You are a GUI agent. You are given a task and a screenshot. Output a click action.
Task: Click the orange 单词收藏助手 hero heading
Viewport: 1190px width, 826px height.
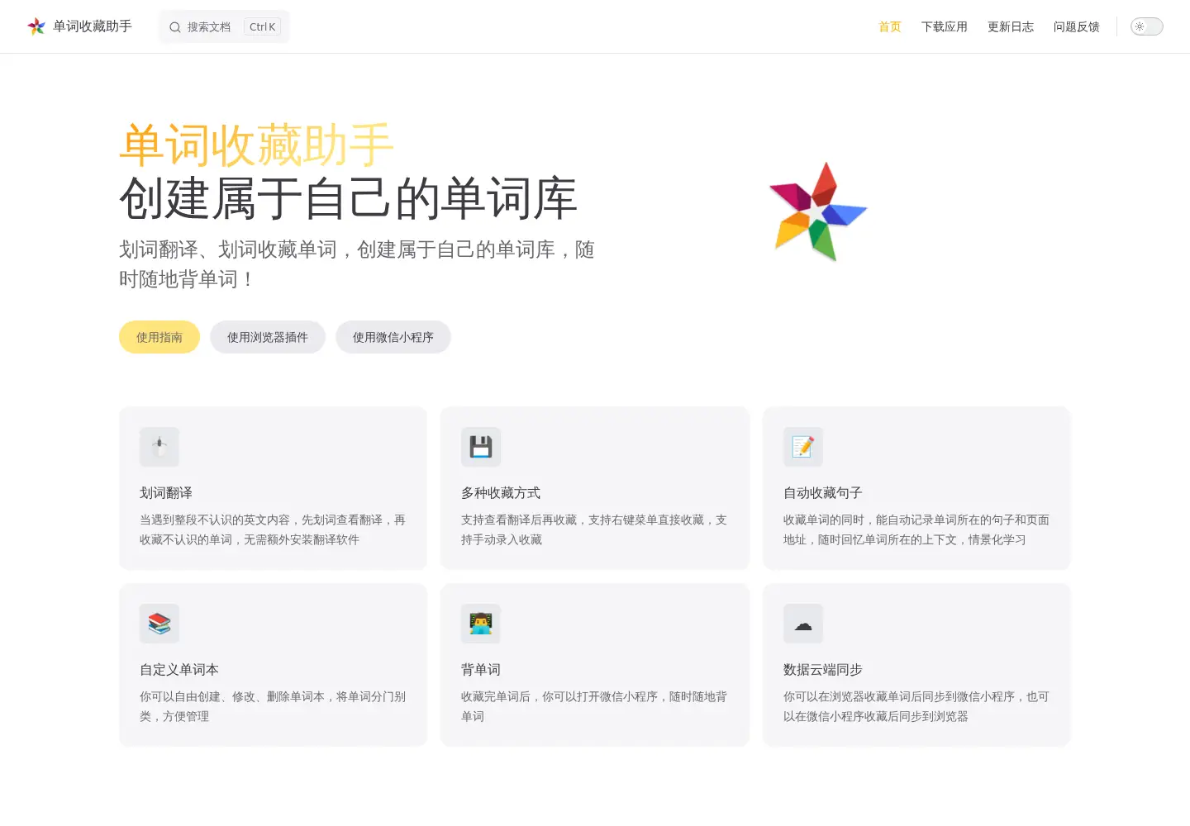pyautogui.click(x=256, y=145)
